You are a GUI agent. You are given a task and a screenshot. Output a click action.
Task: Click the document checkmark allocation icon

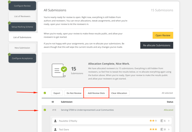coord(59,70)
